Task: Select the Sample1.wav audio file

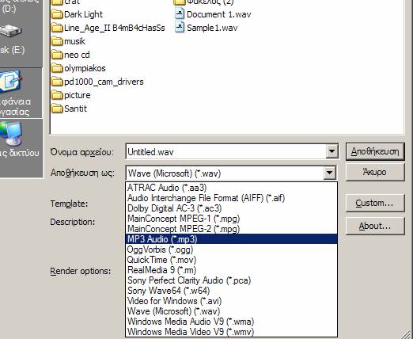Action: 206,28
